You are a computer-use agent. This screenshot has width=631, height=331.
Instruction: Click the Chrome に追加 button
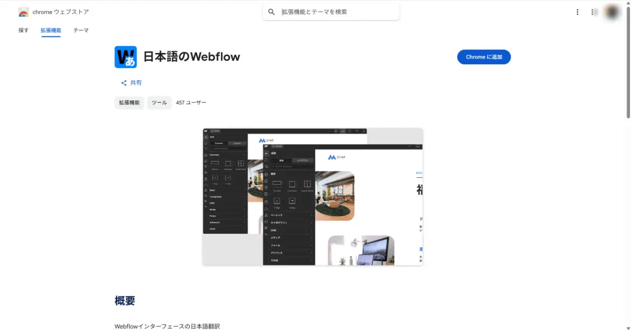point(484,57)
